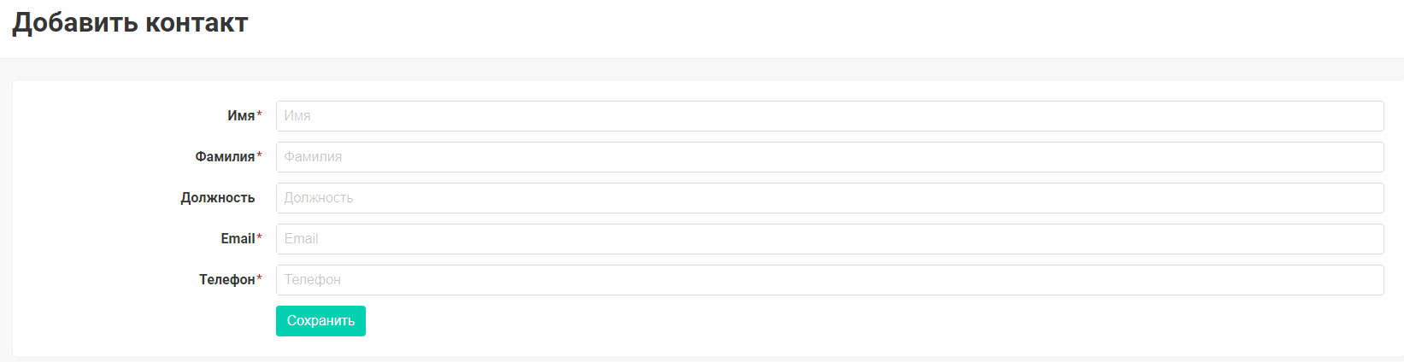Click the Фамилия field label
This screenshot has height=362, width=1404.
click(x=225, y=157)
